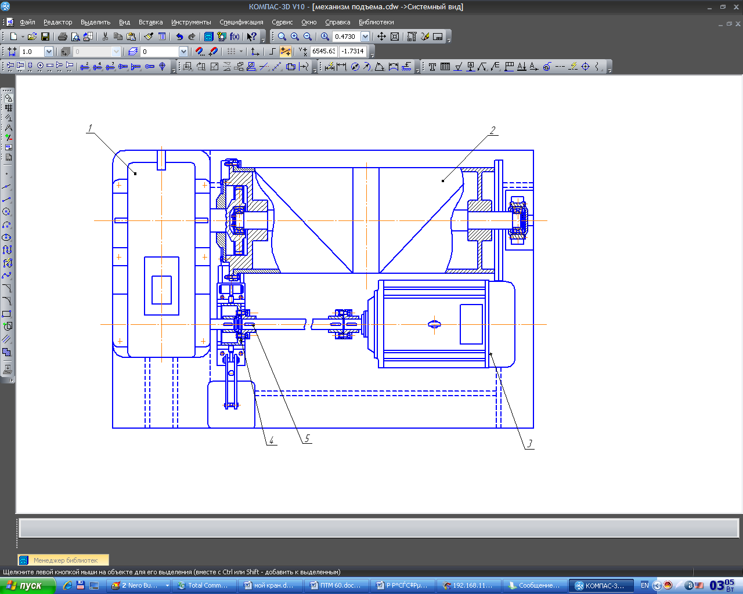Screen dimensions: 743x594
Task: Open the zoom scale 0.4730 dropdown
Action: [x=365, y=37]
